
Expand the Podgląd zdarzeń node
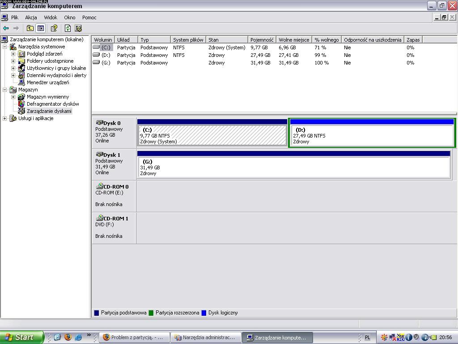click(13, 54)
